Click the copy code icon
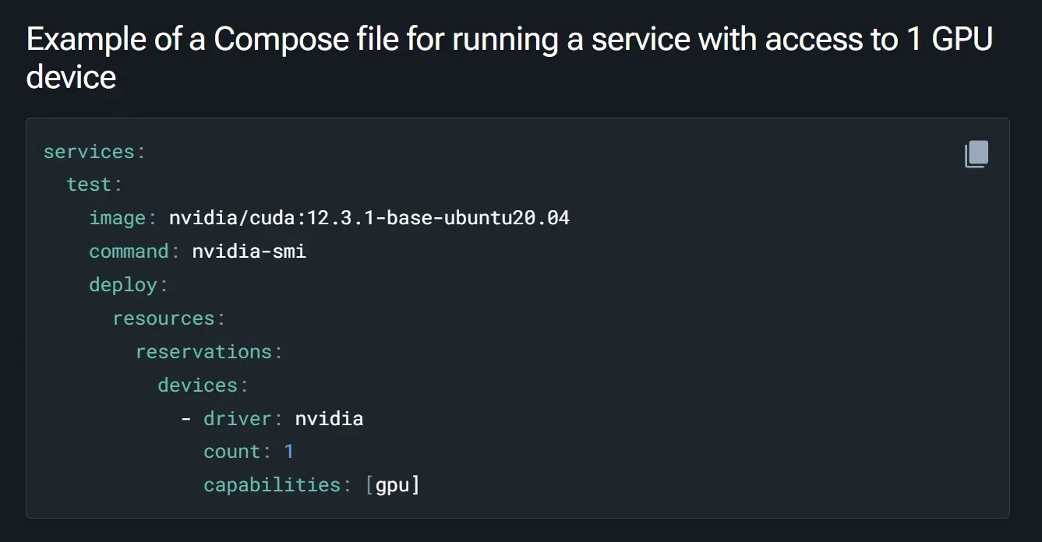This screenshot has width=1042, height=542. point(977,154)
